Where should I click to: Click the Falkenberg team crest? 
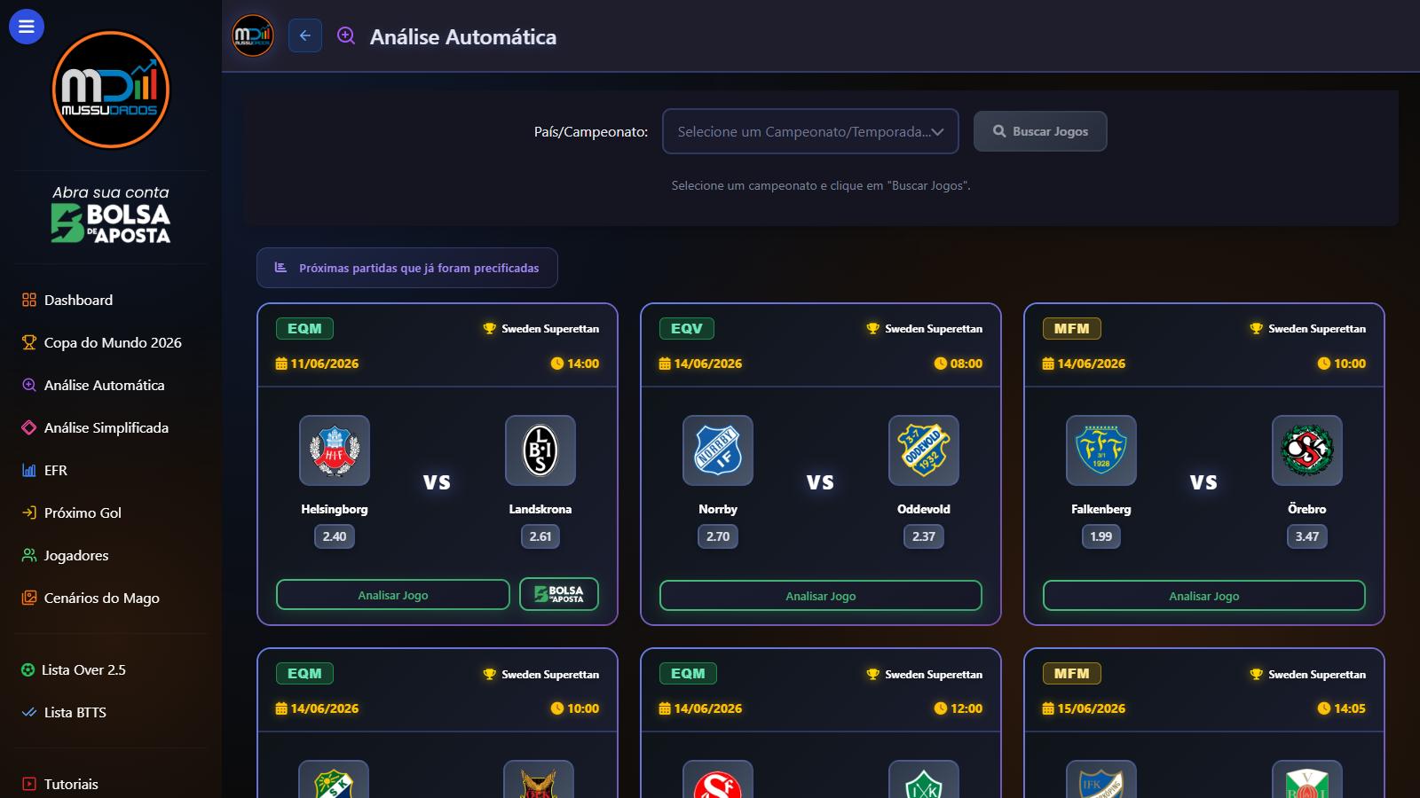coord(1101,450)
